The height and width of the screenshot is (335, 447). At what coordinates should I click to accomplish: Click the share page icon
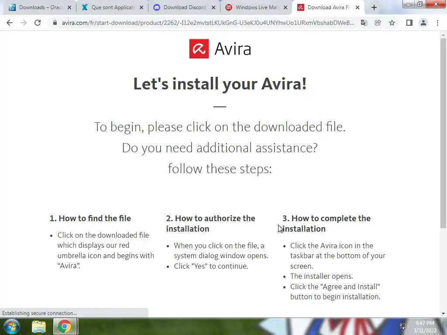(378, 23)
